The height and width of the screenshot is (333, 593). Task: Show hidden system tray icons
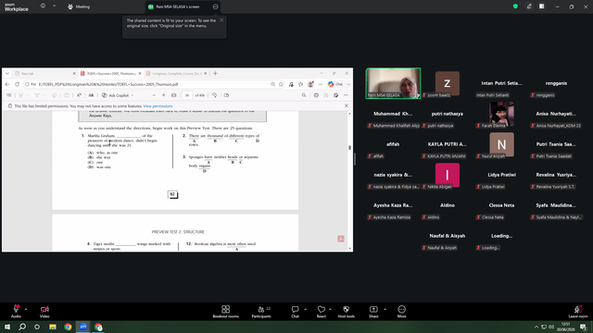536,327
